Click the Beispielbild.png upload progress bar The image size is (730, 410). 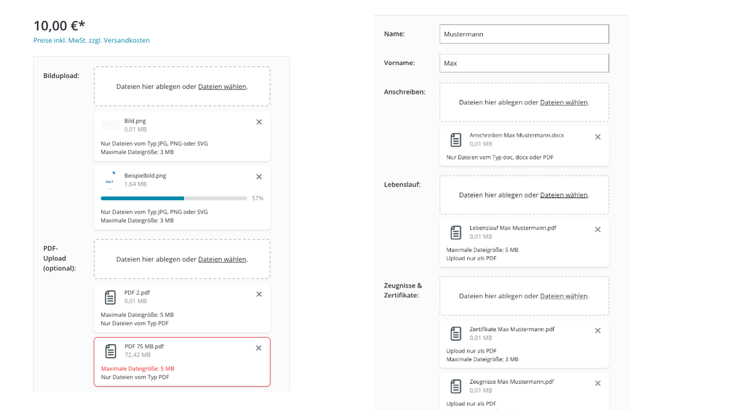[x=174, y=198]
